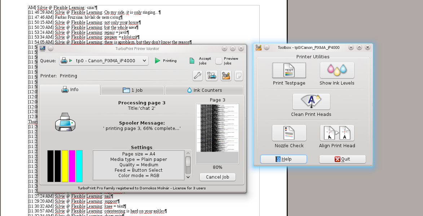Toggle the Accept Jobs button
Viewport: 423px width, 216px height.
(193, 61)
